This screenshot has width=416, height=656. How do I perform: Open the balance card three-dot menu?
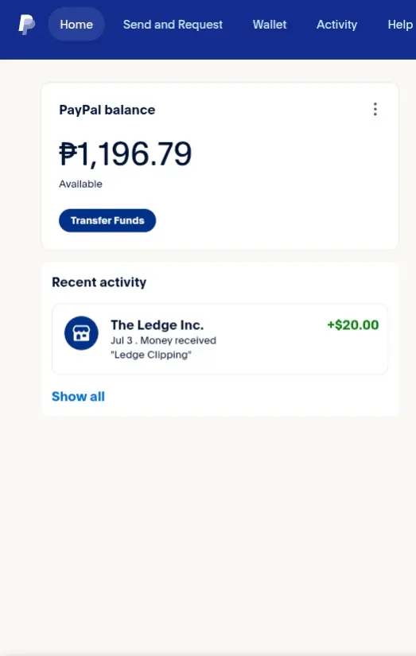pos(375,109)
